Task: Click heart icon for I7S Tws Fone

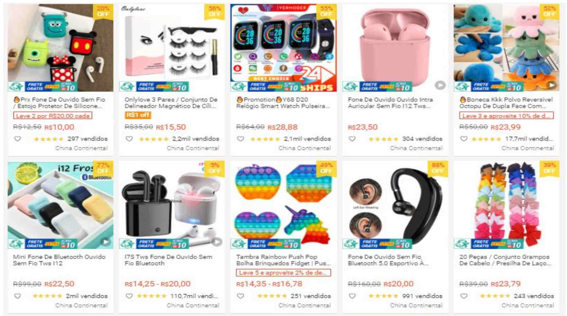Action: (x=129, y=296)
